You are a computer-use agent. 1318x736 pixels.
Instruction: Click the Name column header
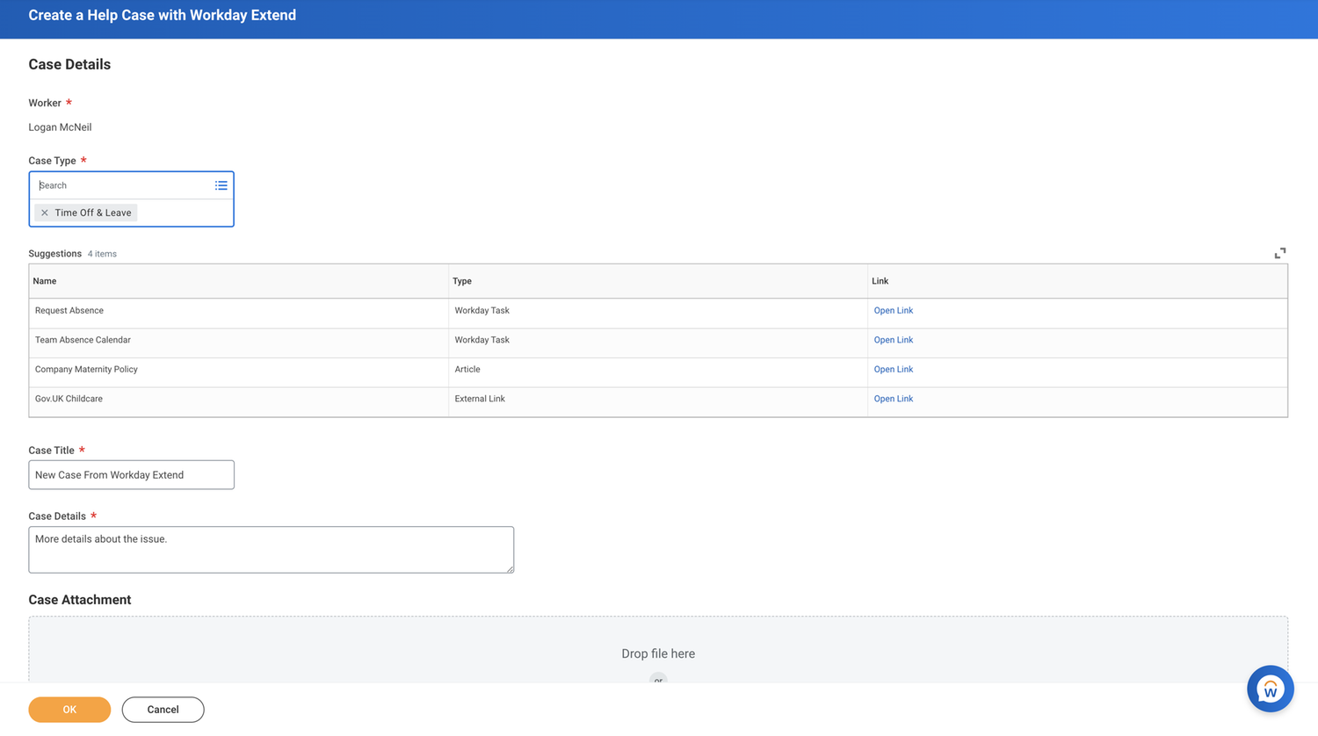pos(45,280)
